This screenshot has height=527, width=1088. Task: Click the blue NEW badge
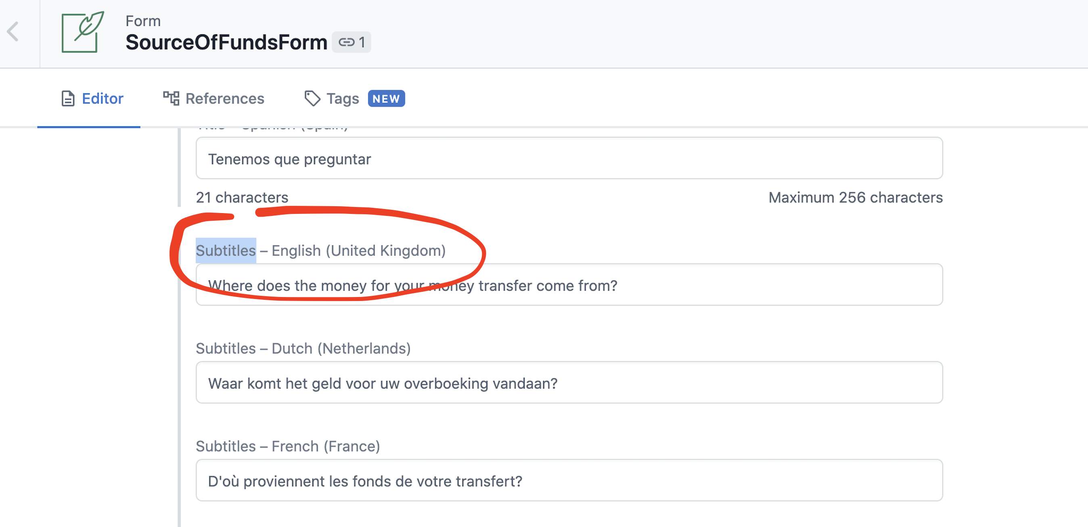tap(386, 98)
